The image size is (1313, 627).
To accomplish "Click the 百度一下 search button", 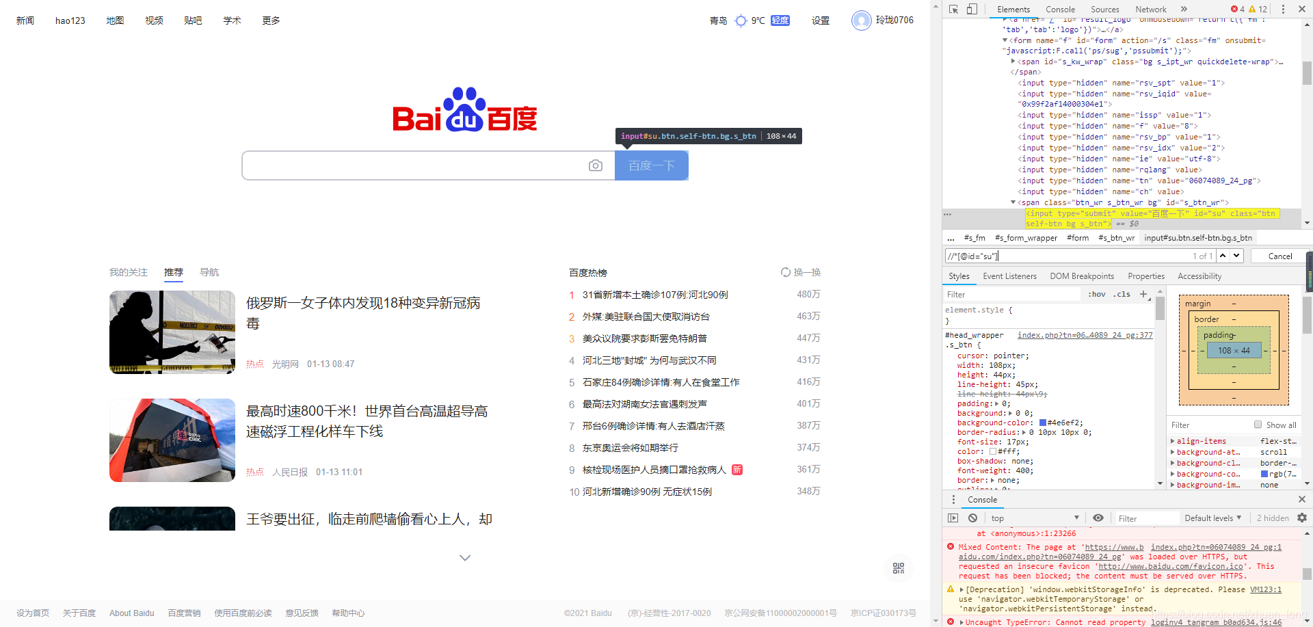I will click(651, 165).
